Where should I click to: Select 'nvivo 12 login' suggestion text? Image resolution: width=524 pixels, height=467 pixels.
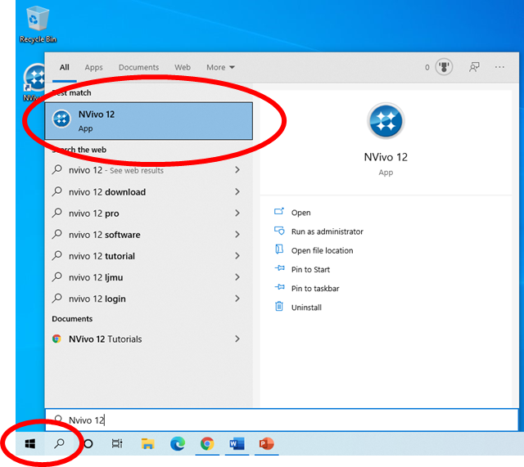click(97, 299)
